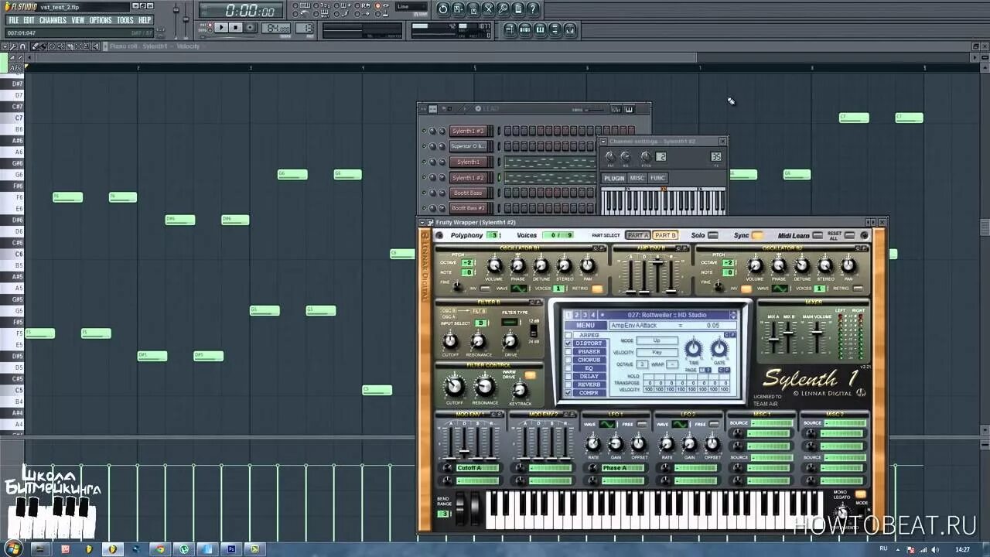
Task: Toggle the Warm Drive button
Action: tap(530, 375)
